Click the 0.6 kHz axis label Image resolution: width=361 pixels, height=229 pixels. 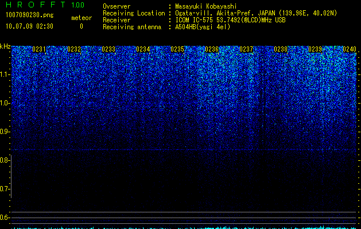click(x=5, y=218)
